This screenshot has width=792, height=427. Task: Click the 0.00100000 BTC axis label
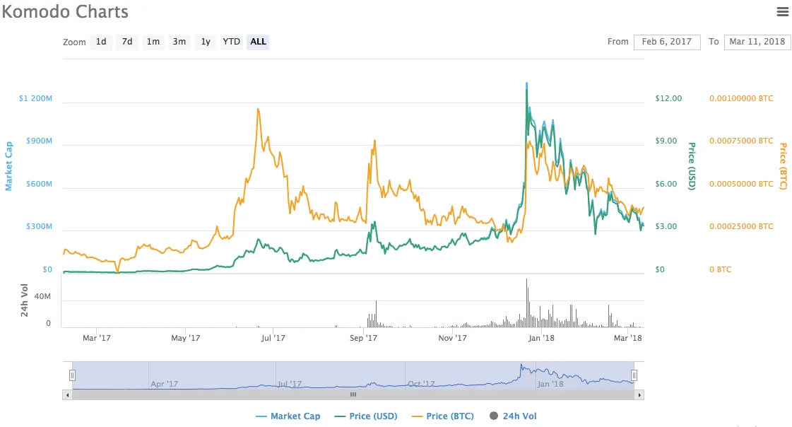click(741, 98)
